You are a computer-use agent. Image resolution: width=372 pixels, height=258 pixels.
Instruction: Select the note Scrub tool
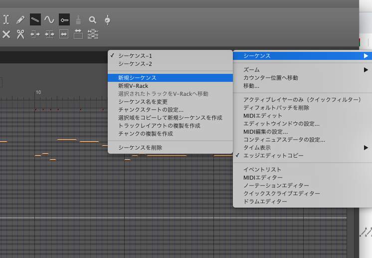[x=108, y=20]
